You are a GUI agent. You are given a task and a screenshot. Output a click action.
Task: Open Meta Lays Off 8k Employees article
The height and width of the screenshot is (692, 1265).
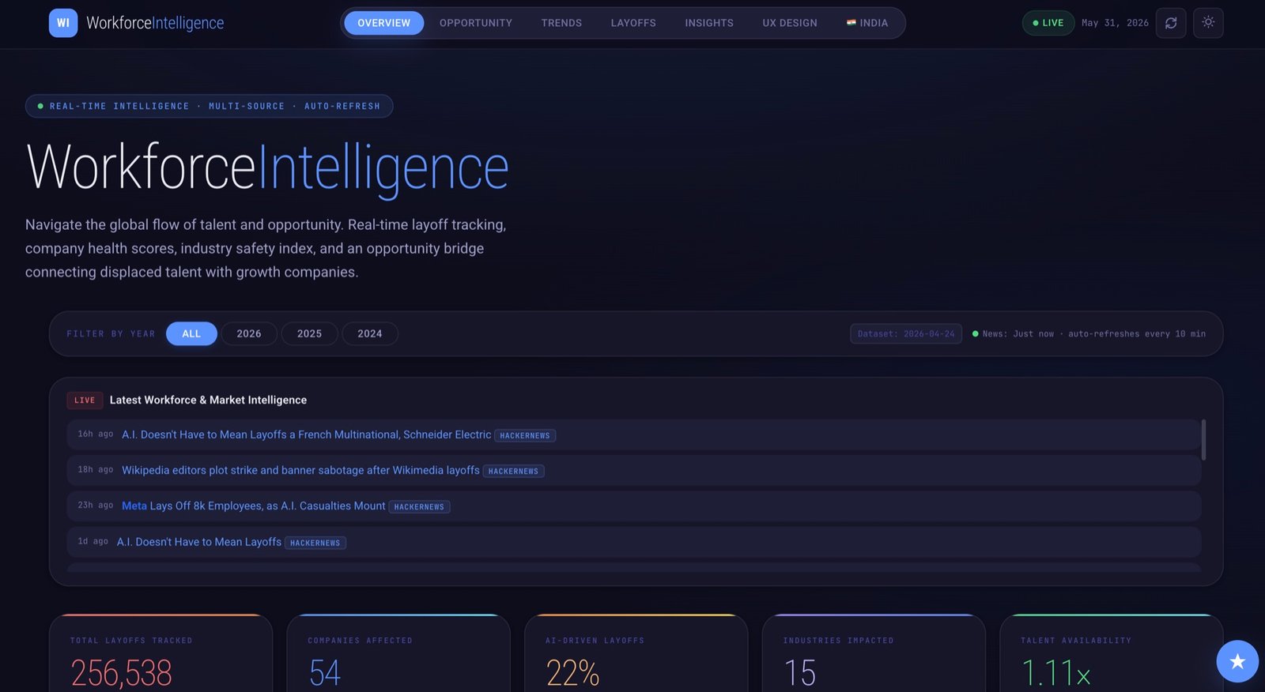pyautogui.click(x=253, y=506)
